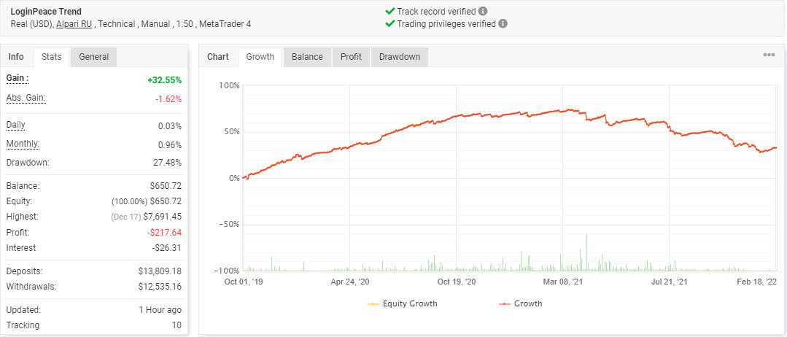
Task: Toggle Growth series in chart legend
Action: (521, 303)
